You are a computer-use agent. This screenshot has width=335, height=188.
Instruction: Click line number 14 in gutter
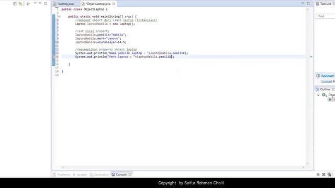57,57
